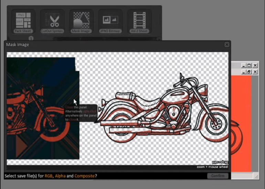Select the CutOut Sprites scissors icon
This screenshot has width=265, height=189.
pos(52,21)
